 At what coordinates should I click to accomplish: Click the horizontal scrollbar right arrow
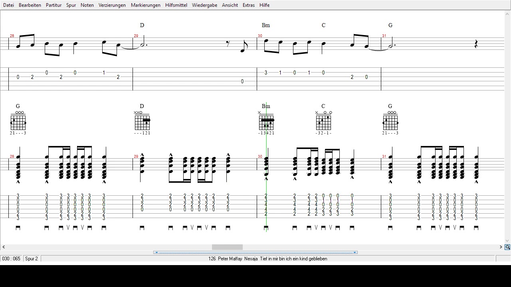(501, 247)
